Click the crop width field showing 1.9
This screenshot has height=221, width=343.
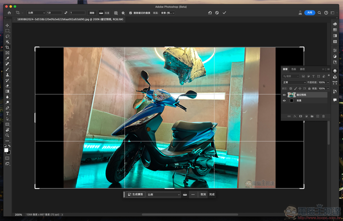54,13
